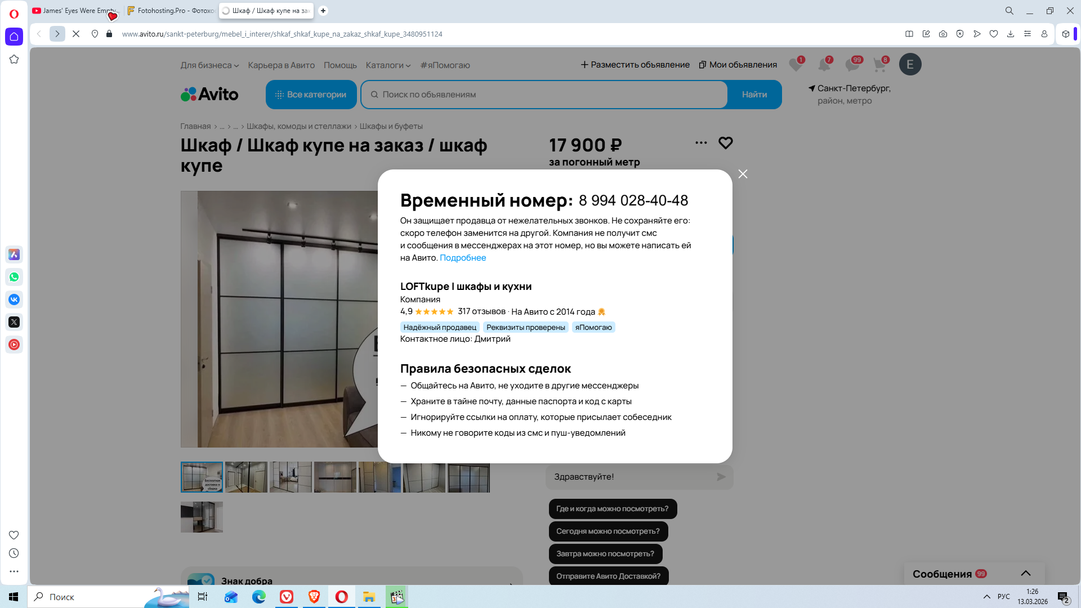
Task: Switch to Fotohosting.Pro browser tab
Action: [171, 11]
